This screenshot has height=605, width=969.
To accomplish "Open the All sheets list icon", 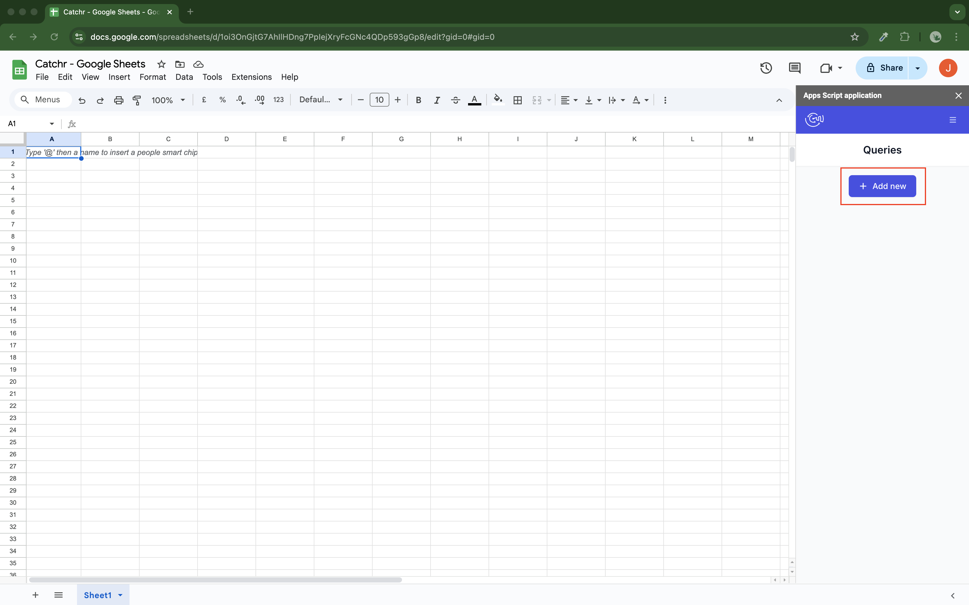I will [x=59, y=595].
